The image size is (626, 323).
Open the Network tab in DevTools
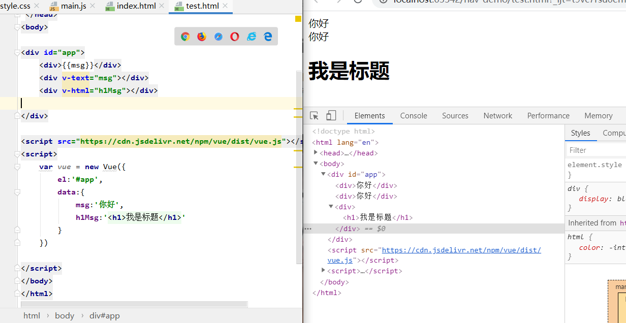498,116
